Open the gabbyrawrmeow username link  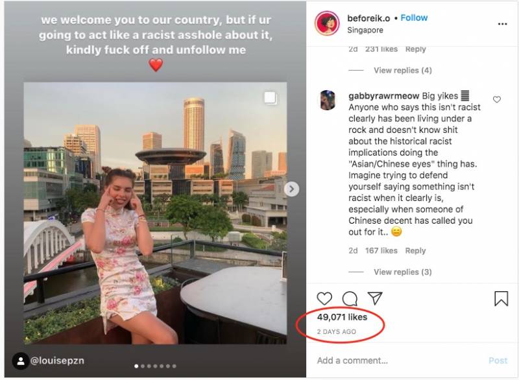point(383,96)
